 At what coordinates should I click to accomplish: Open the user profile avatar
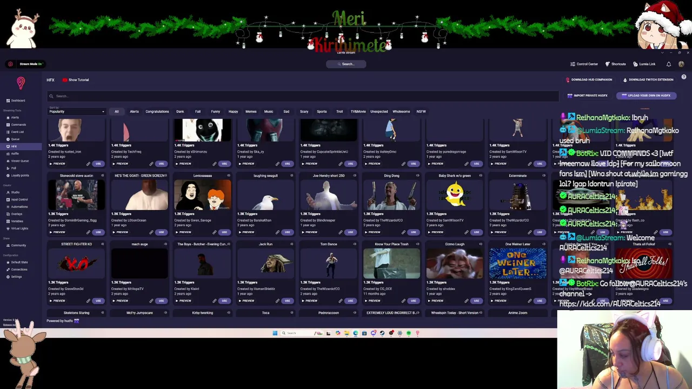tap(681, 64)
